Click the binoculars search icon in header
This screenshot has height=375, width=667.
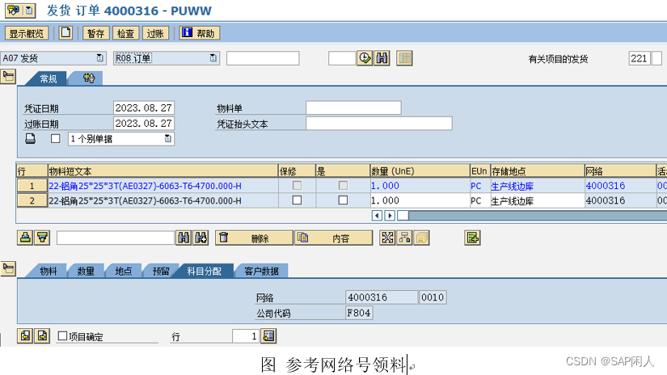coord(382,58)
